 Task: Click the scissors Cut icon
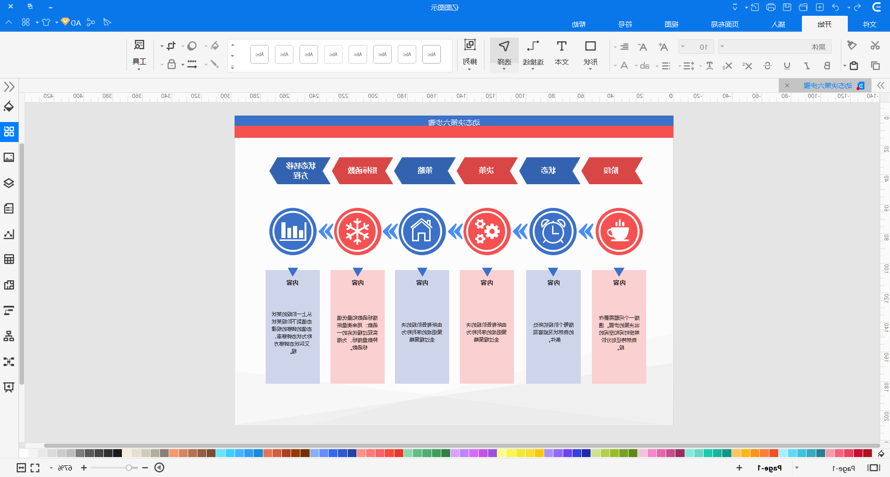click(875, 45)
